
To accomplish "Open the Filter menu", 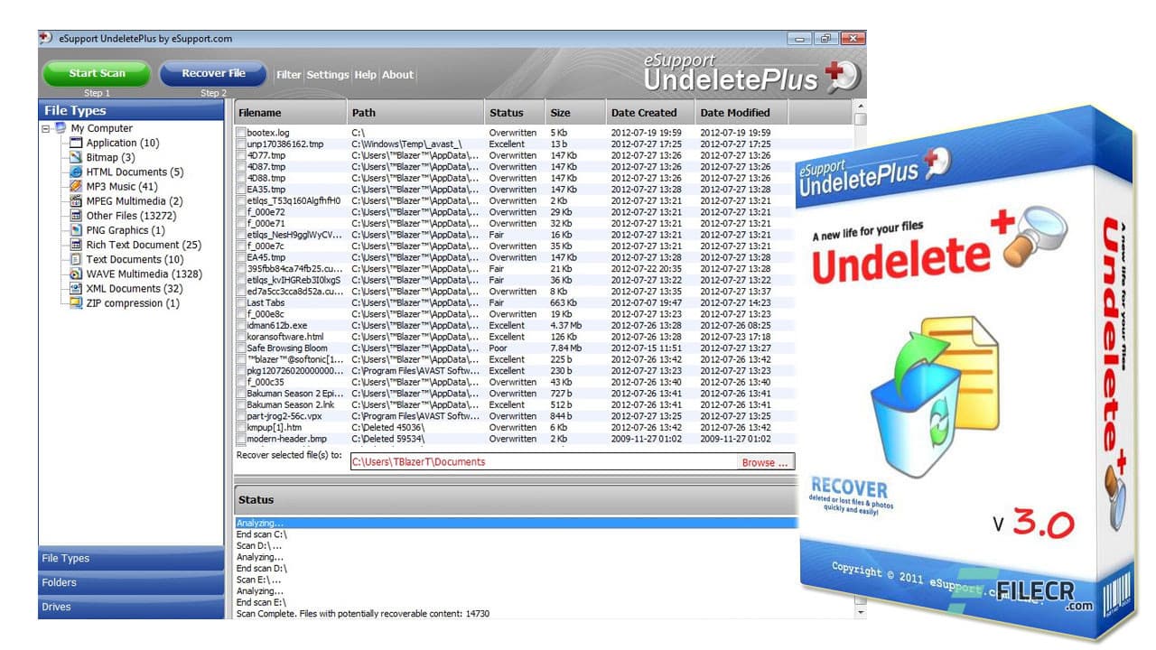I will 288,75.
